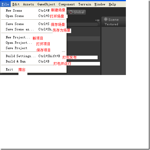150x150 pixels.
Task: Open the GameObject menu
Action: pos(46,4)
